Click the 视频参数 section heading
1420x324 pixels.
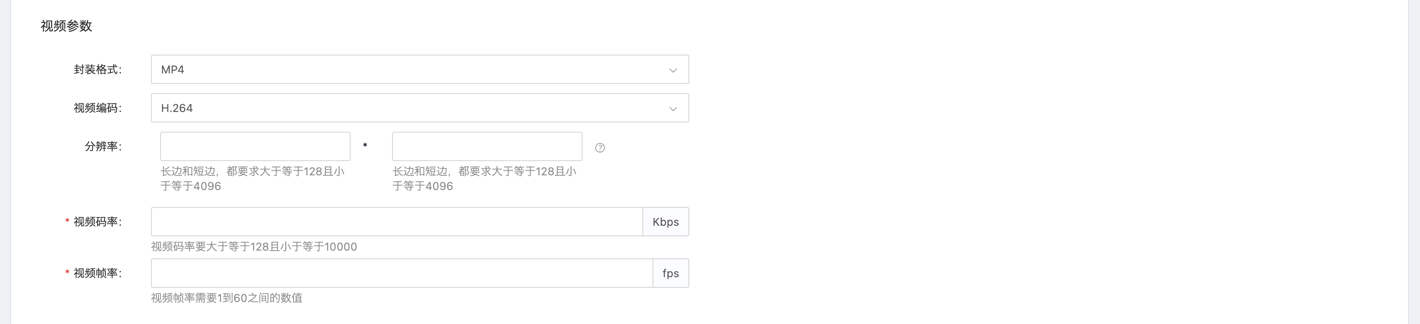click(x=66, y=26)
